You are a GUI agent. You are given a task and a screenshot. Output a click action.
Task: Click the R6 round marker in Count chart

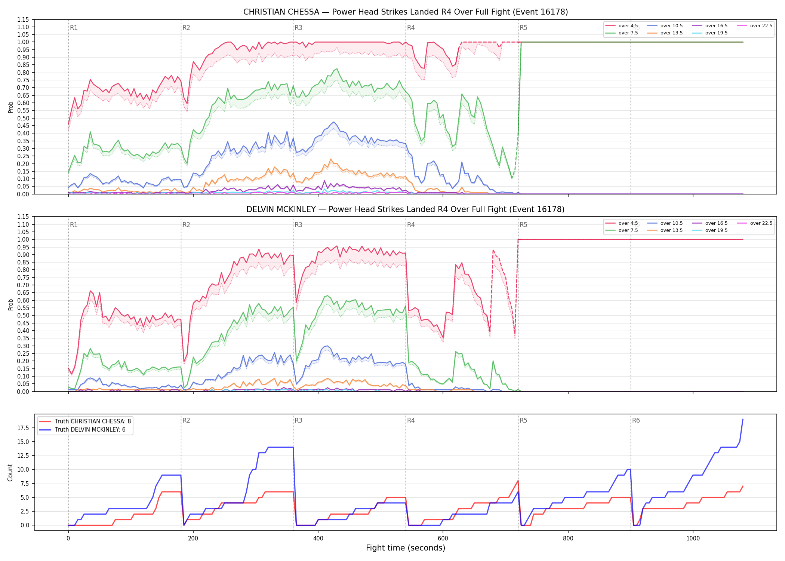[x=636, y=420]
